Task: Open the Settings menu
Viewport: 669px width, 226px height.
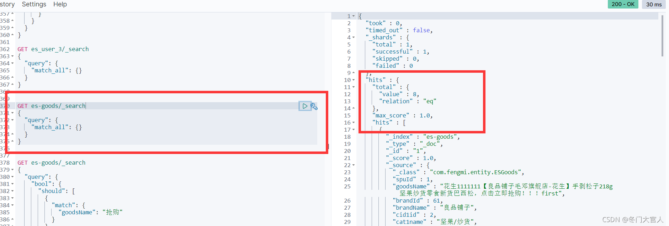Action: tap(34, 4)
